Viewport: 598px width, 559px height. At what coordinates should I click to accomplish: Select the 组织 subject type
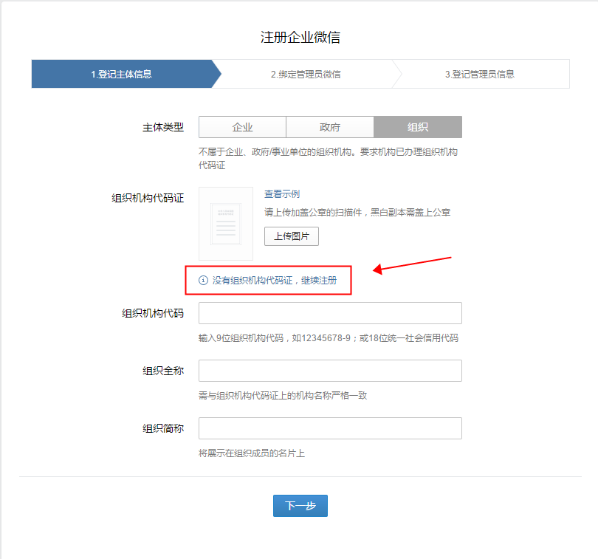click(418, 127)
